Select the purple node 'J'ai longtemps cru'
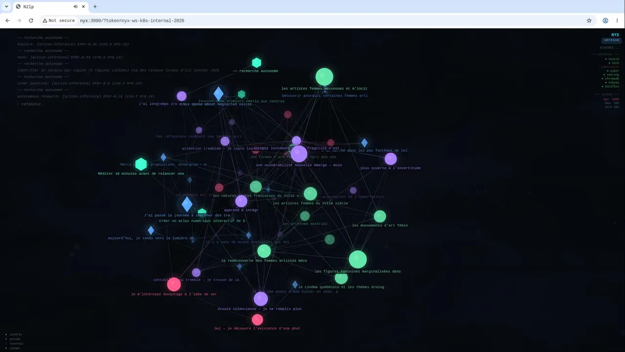Image resolution: width=625 pixels, height=352 pixels. coord(182,96)
